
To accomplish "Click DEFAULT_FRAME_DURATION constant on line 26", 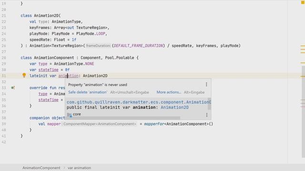I will click(x=138, y=46).
